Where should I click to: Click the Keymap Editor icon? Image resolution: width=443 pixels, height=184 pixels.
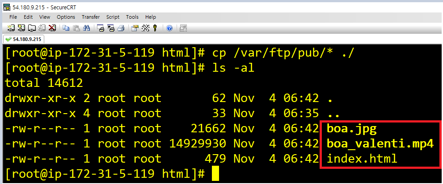tap(145, 28)
